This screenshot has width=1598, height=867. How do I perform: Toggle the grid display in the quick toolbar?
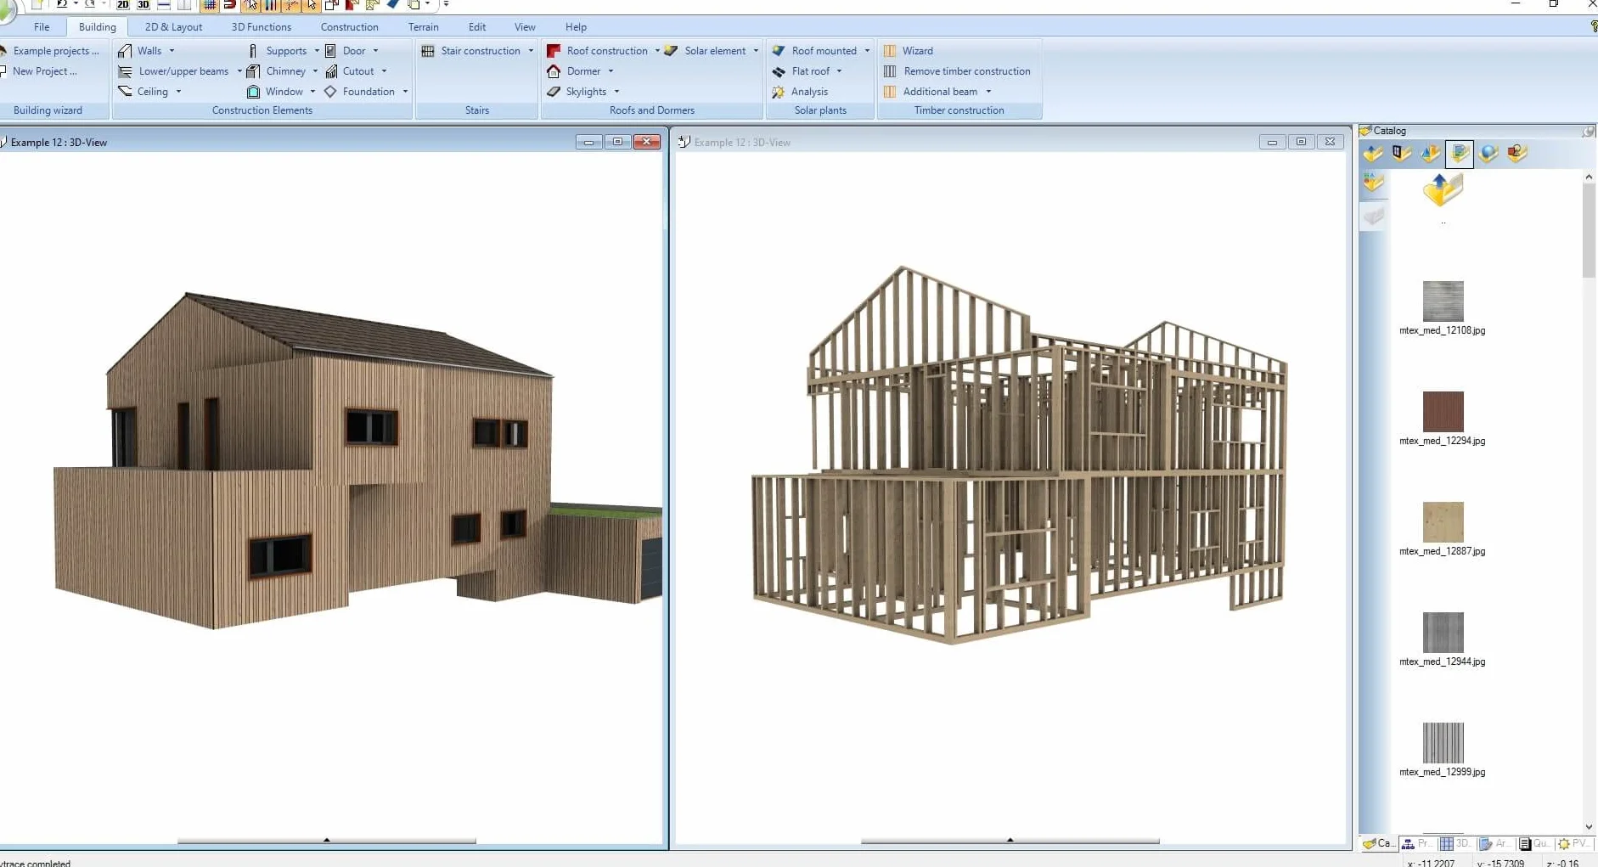209,5
